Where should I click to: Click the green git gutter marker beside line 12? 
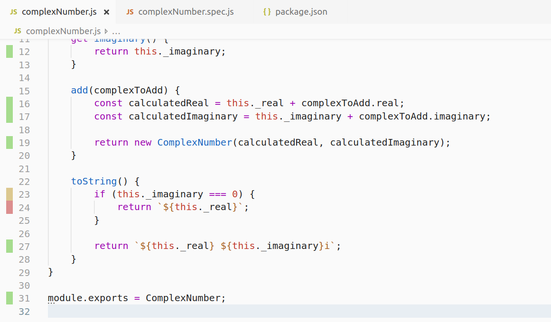point(9,51)
